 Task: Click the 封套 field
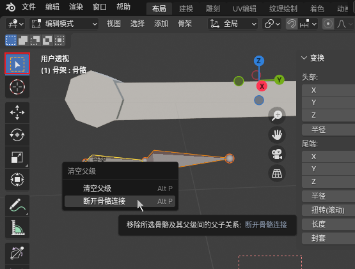[x=328, y=238]
